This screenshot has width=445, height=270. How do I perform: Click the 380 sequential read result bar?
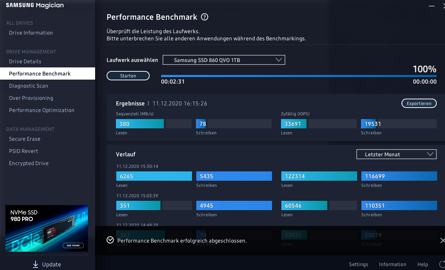click(x=154, y=124)
